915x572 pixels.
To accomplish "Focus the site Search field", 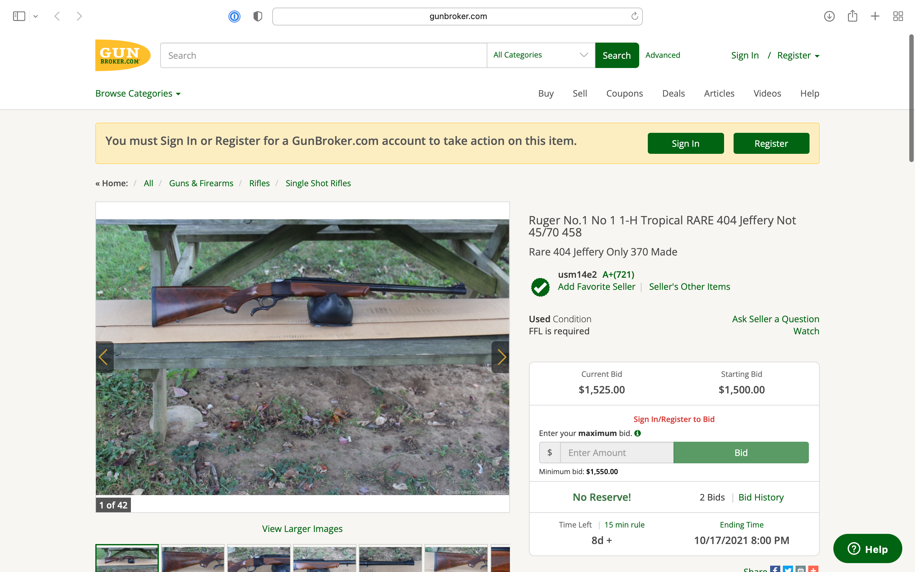I will (x=323, y=55).
